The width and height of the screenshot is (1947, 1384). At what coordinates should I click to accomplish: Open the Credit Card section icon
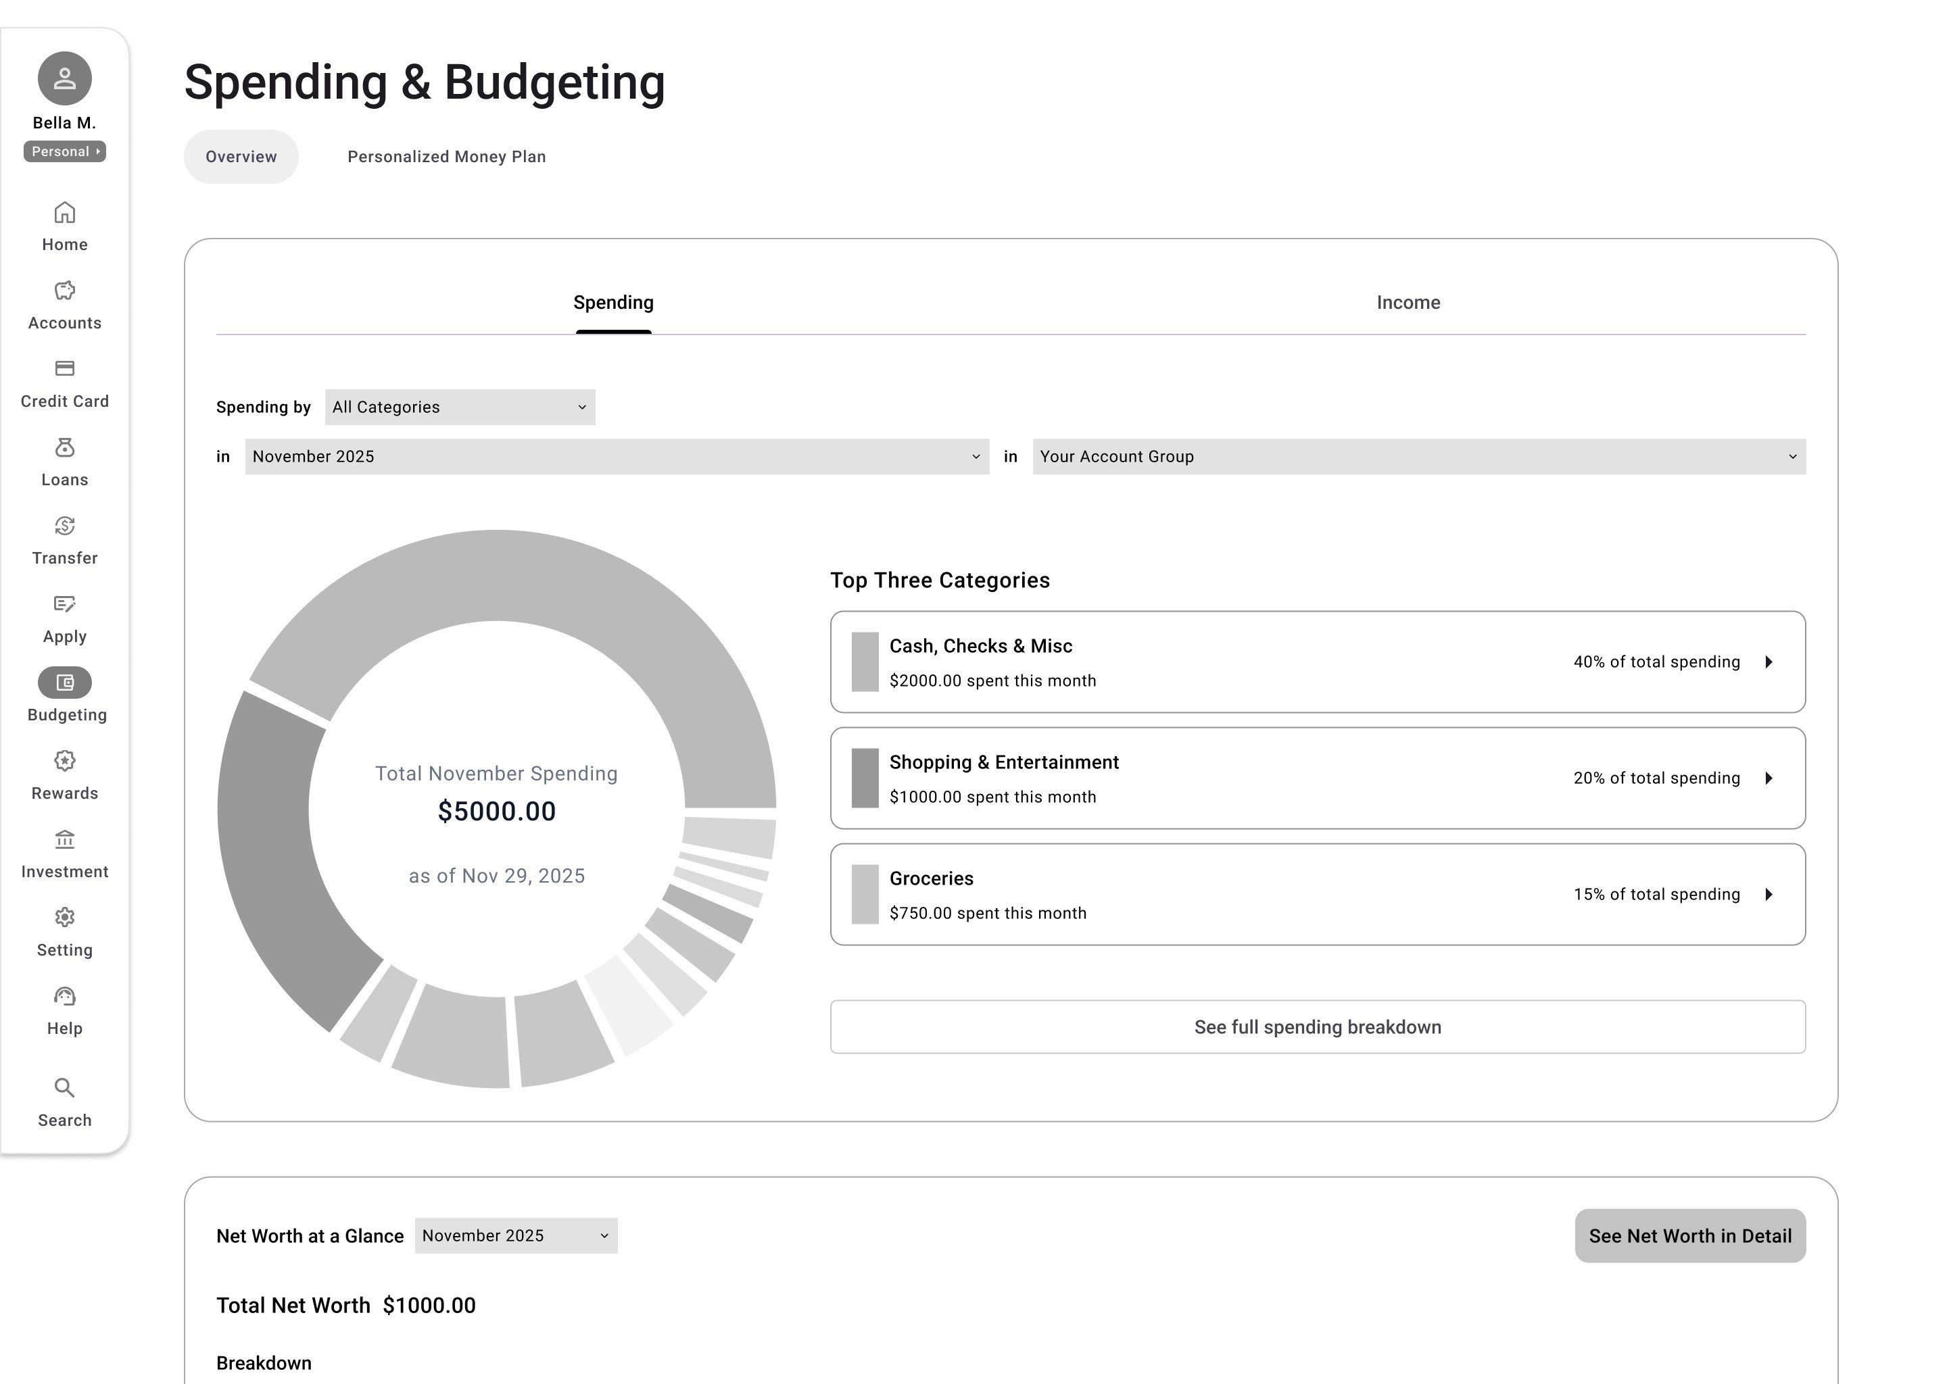coord(65,368)
